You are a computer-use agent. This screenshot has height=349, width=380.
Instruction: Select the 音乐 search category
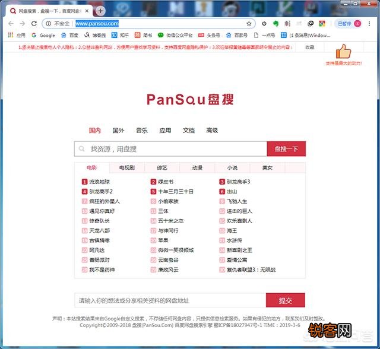142,131
